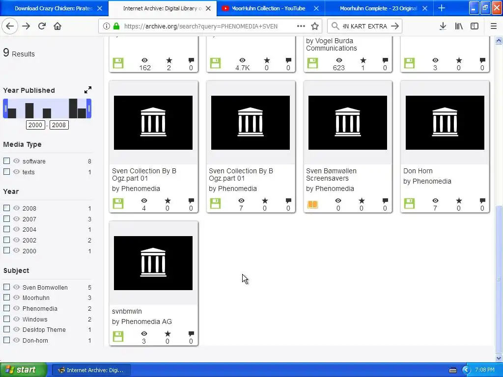Click the page vertical scrollbar thumb
The width and height of the screenshot is (503, 377).
499,279
